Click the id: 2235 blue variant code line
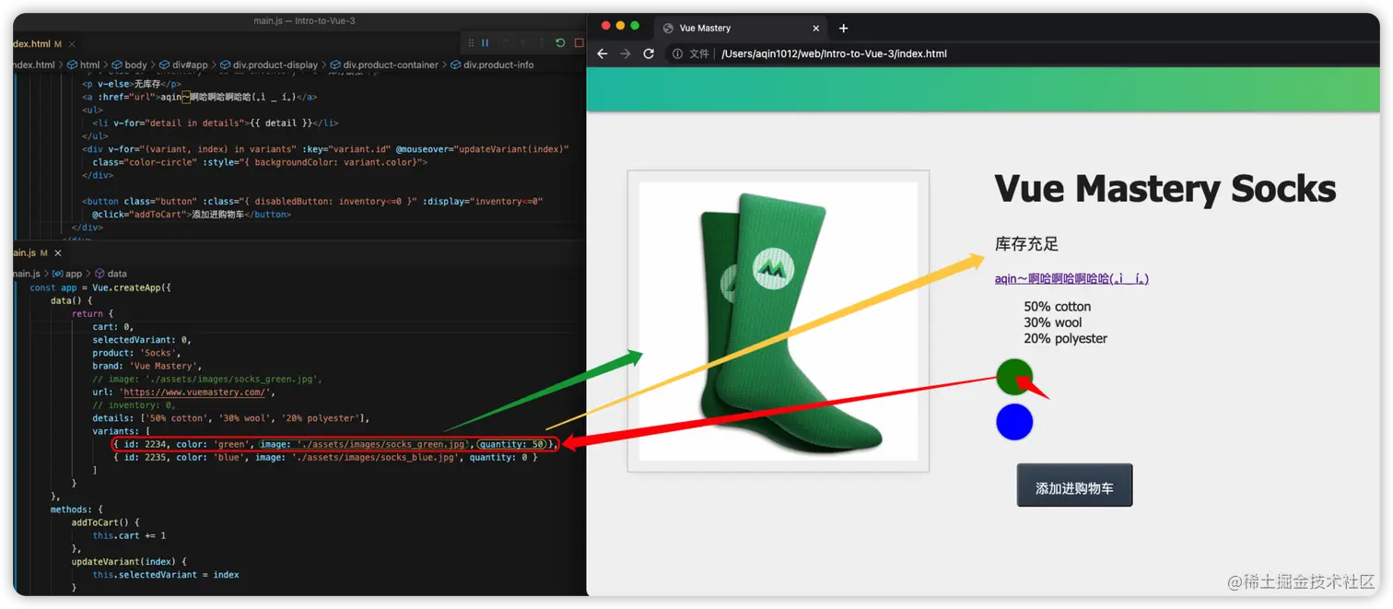 [x=325, y=457]
